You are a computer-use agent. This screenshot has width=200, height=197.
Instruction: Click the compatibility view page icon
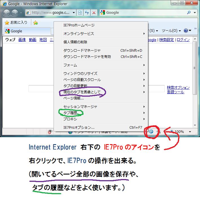(x=80, y=13)
